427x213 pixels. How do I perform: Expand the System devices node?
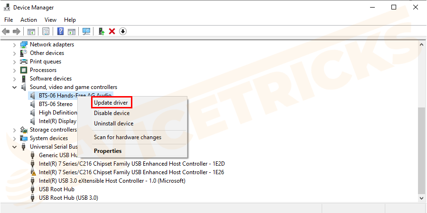tap(14, 138)
